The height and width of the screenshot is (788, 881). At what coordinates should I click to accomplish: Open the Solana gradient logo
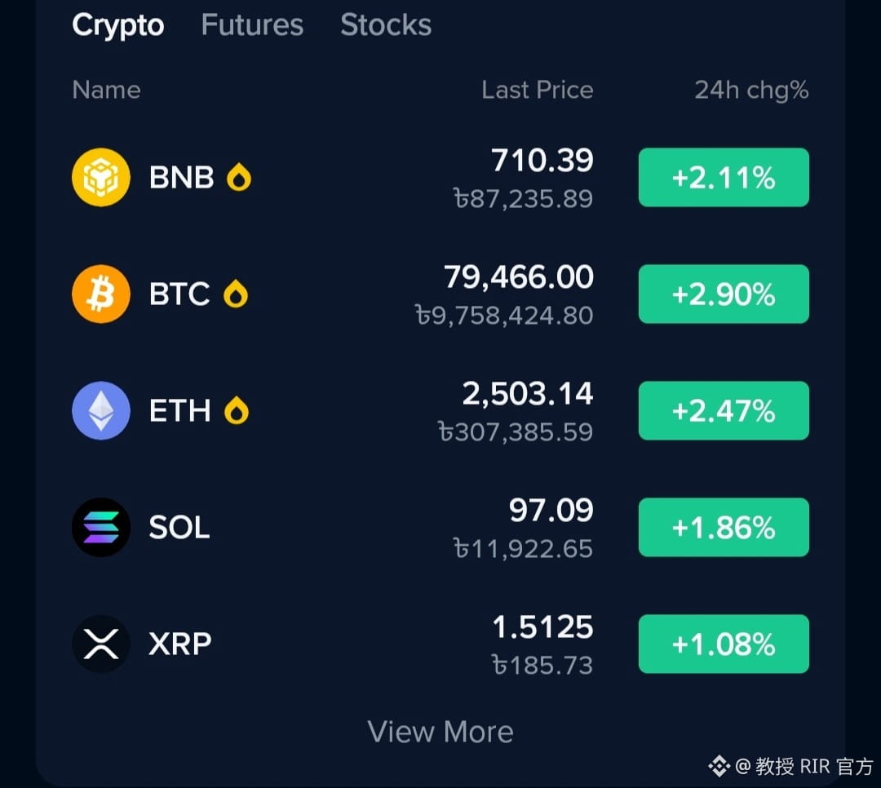click(101, 527)
